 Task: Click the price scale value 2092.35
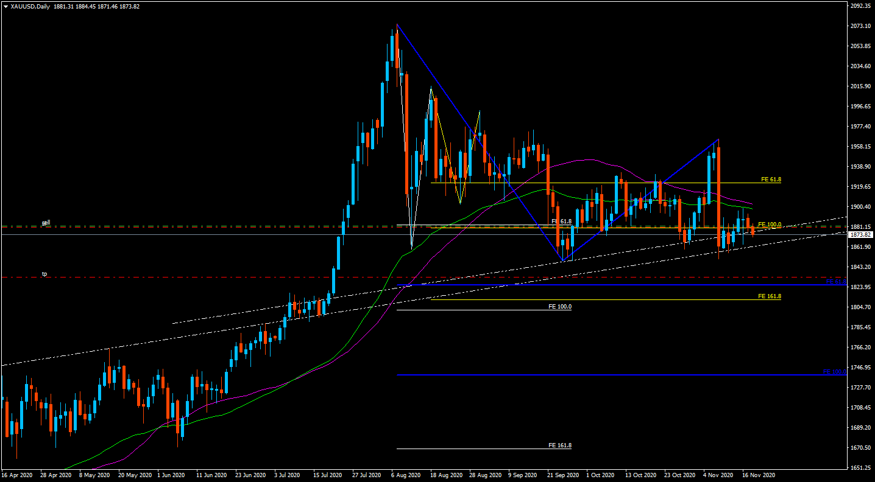click(861, 6)
